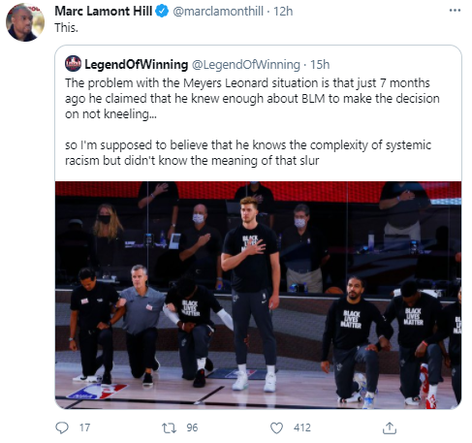Click the blue verified badge
Viewport: 472px width, 443px height.
(162, 12)
